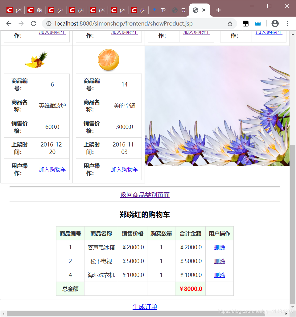Open the black face extension icon
296x317 pixels.
(245, 24)
